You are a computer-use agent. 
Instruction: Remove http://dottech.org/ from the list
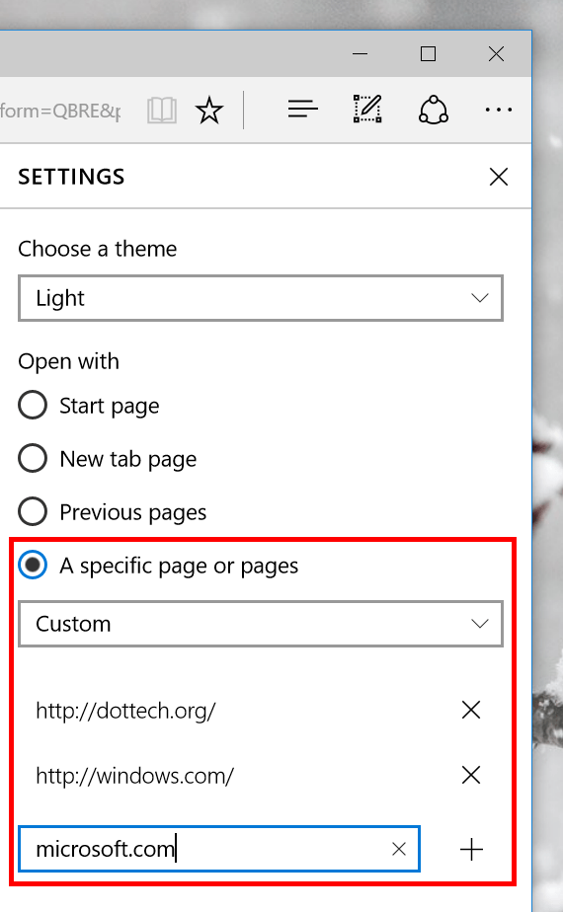[471, 710]
